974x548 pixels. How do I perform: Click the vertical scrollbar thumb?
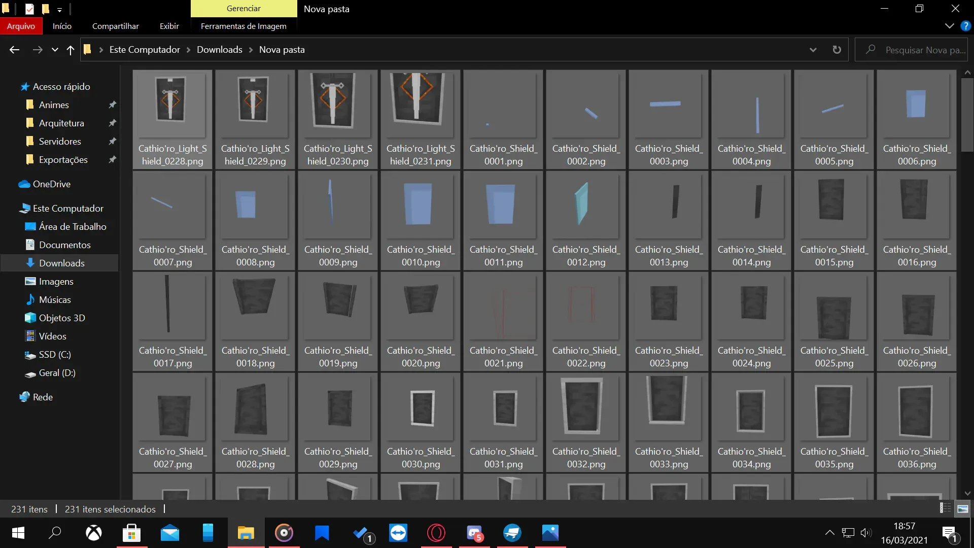pyautogui.click(x=967, y=112)
